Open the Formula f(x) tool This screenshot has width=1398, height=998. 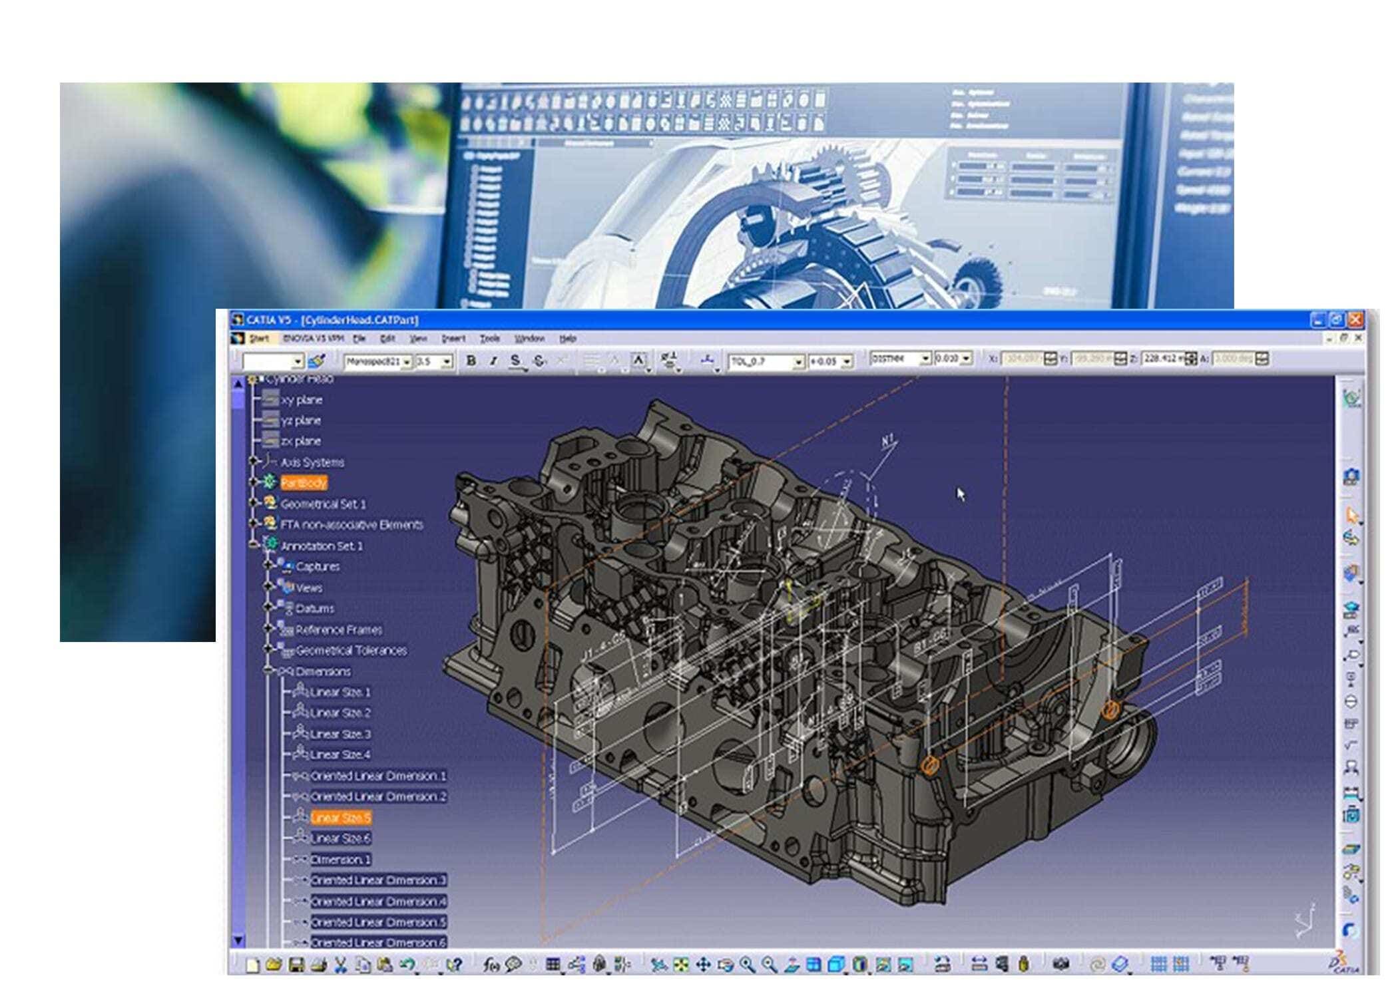coord(491,964)
